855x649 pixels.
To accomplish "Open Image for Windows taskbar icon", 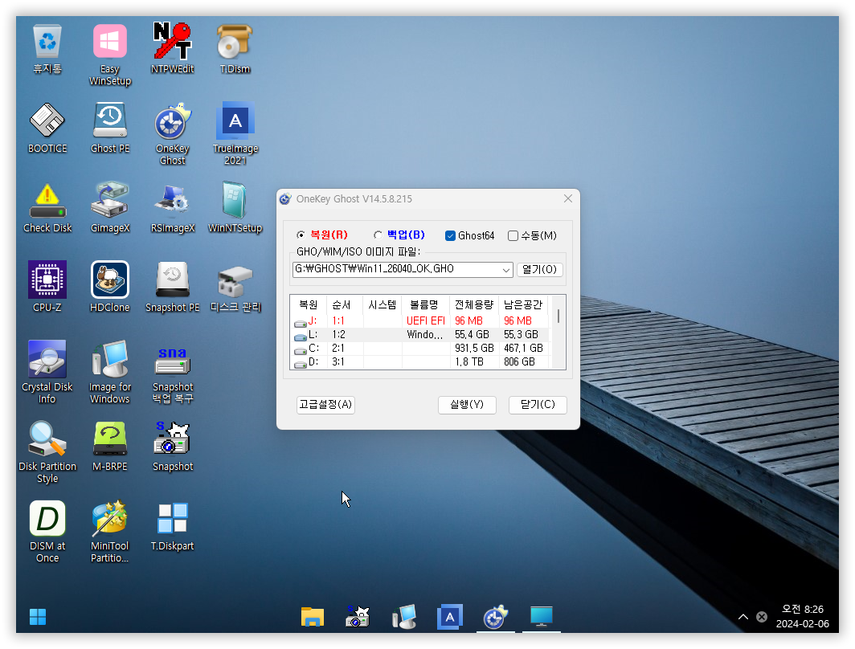I will point(404,617).
